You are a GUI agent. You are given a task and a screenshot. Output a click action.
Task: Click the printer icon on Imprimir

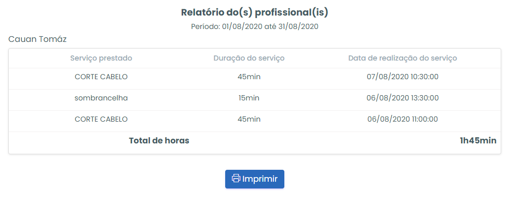[236, 179]
